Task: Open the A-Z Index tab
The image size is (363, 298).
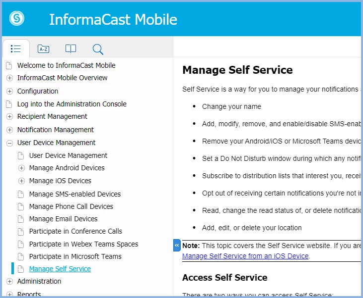Action: pos(43,49)
